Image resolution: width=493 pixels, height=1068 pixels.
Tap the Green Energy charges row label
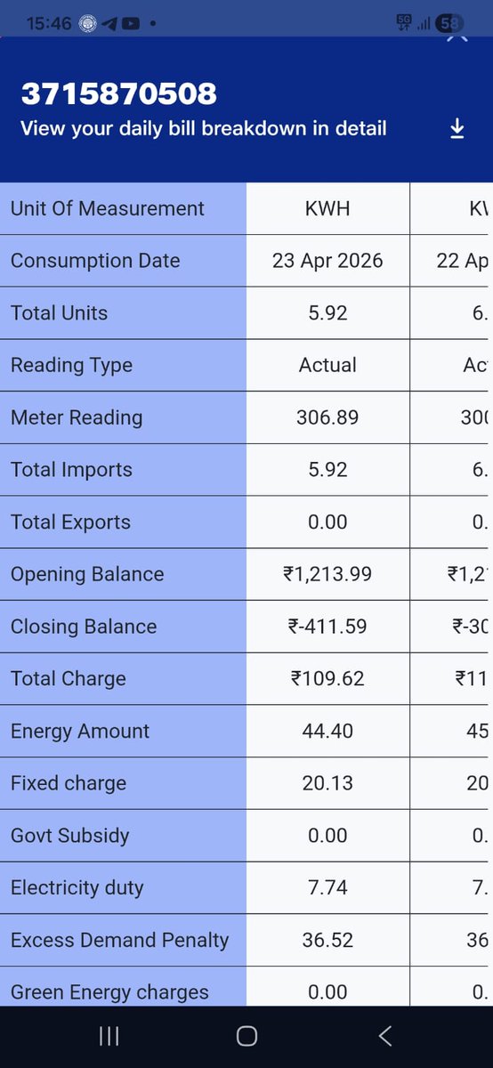pos(109,992)
